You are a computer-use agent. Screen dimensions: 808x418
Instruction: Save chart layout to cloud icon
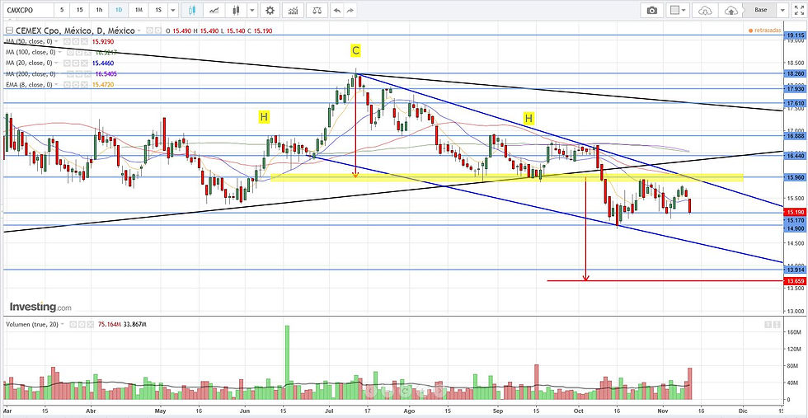coord(730,10)
